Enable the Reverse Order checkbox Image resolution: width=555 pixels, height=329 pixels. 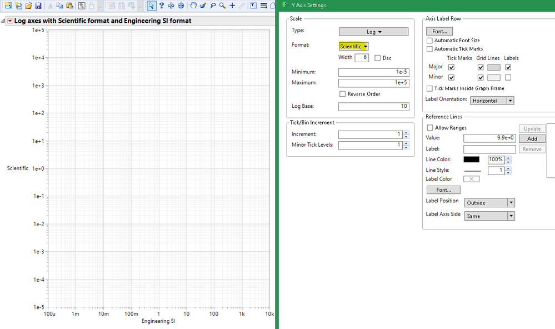tap(342, 94)
